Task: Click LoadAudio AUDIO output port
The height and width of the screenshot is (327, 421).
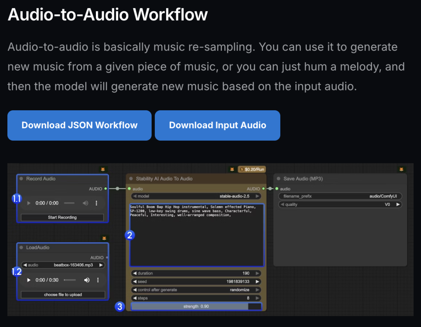Action: click(x=107, y=258)
